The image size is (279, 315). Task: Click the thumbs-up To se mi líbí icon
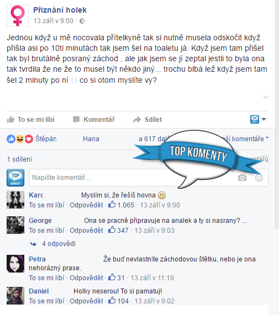(10, 120)
